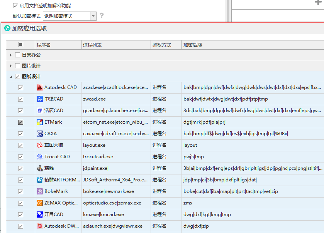
Task: Uncheck the 中望CAD row checkbox
Action: (21, 99)
